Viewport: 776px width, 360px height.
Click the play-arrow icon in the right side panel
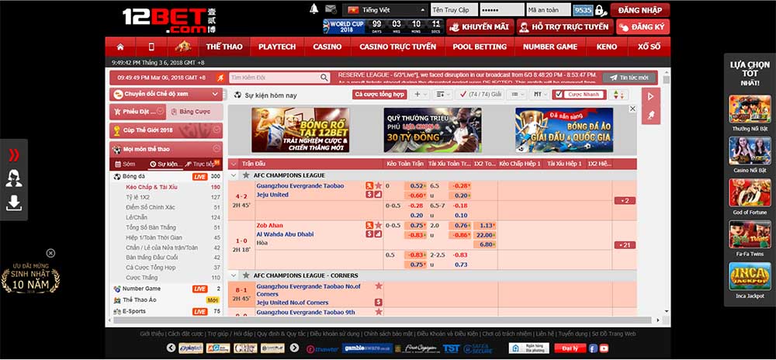pos(651,96)
